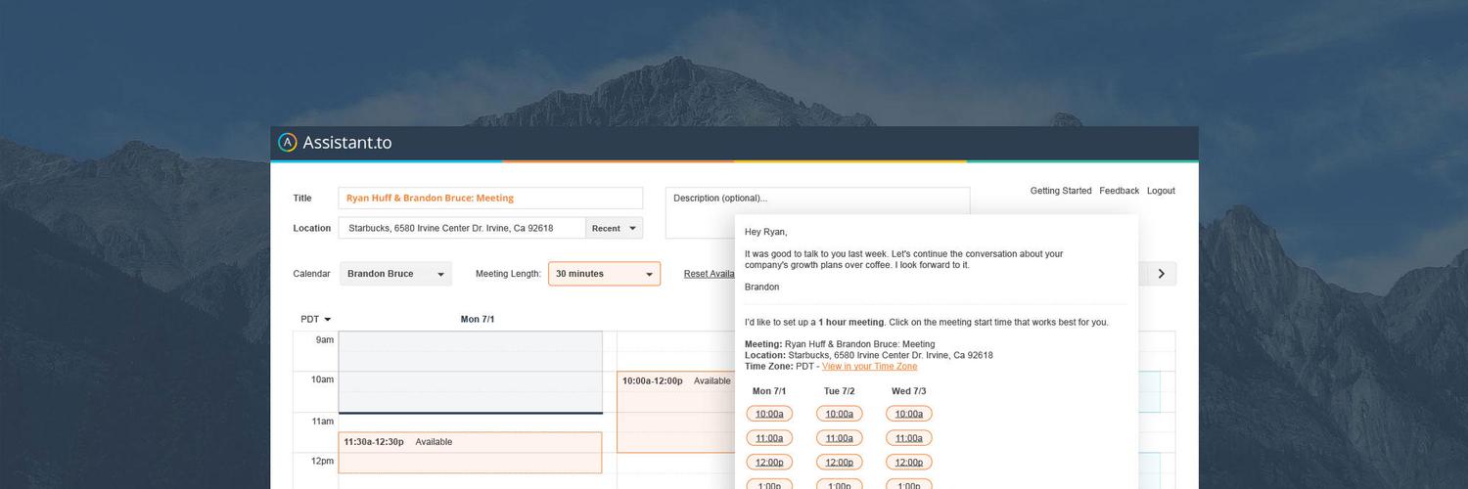
Task: Choose Tue 7/2 12:00p time slot
Action: click(x=839, y=463)
